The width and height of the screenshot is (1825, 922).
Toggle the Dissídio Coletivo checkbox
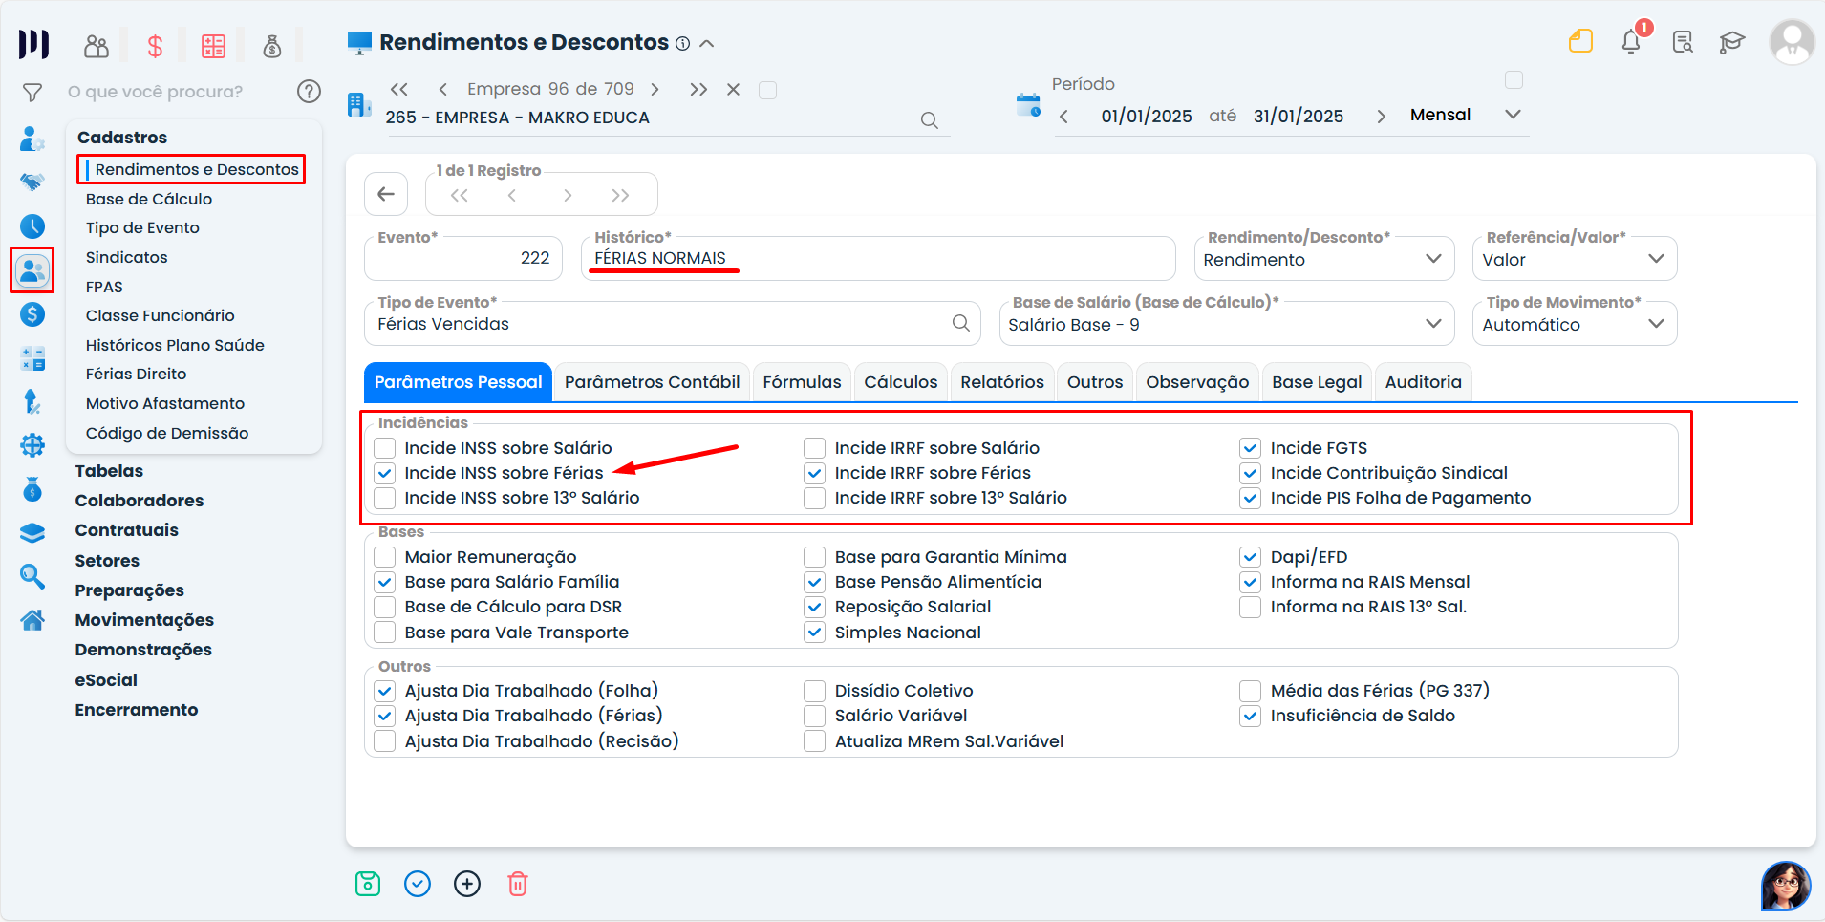tap(814, 691)
